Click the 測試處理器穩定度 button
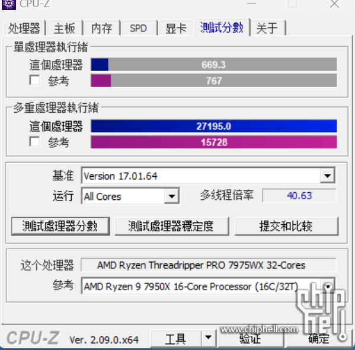Image resolution: width=355 pixels, height=350 pixels. tap(172, 226)
